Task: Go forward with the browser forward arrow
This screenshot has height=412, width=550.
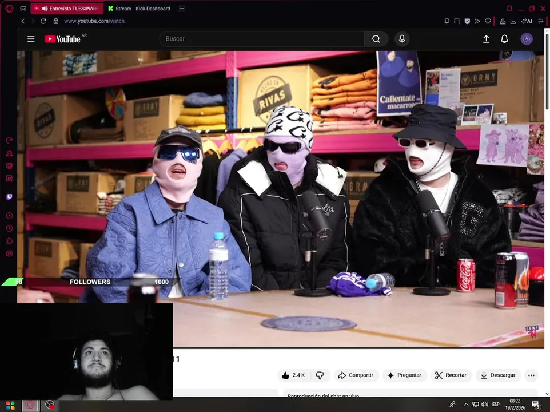Action: pyautogui.click(x=33, y=21)
